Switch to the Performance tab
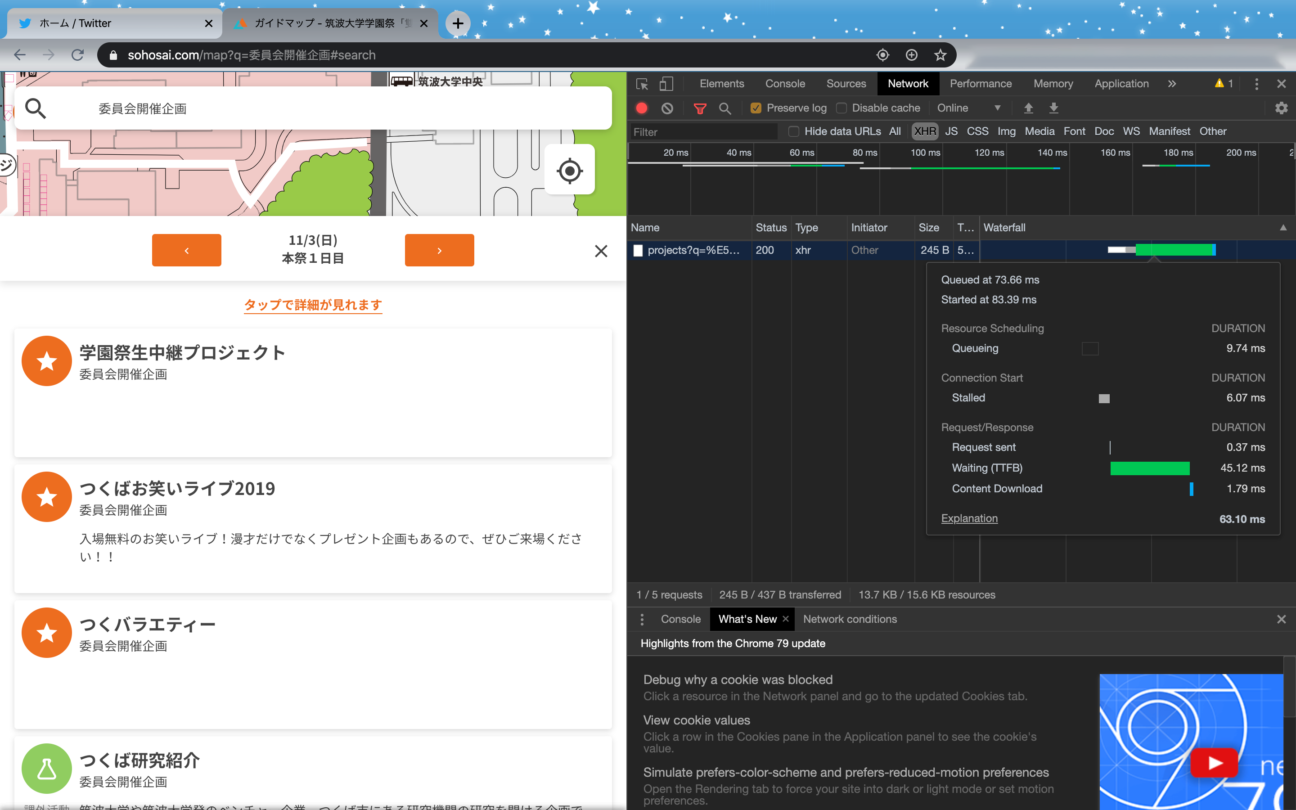Screen dimensions: 1296x810 (980, 84)
